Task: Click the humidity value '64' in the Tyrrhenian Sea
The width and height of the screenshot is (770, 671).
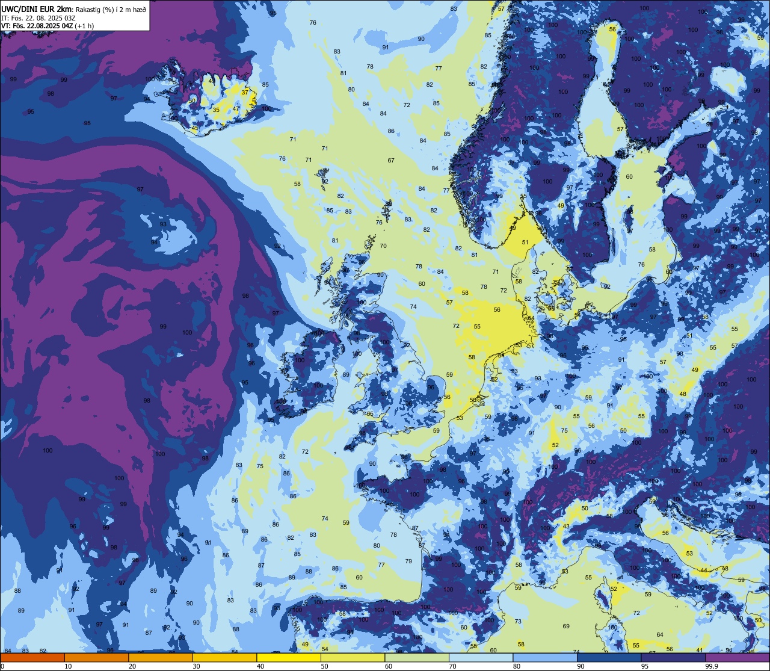Action: pyautogui.click(x=660, y=635)
